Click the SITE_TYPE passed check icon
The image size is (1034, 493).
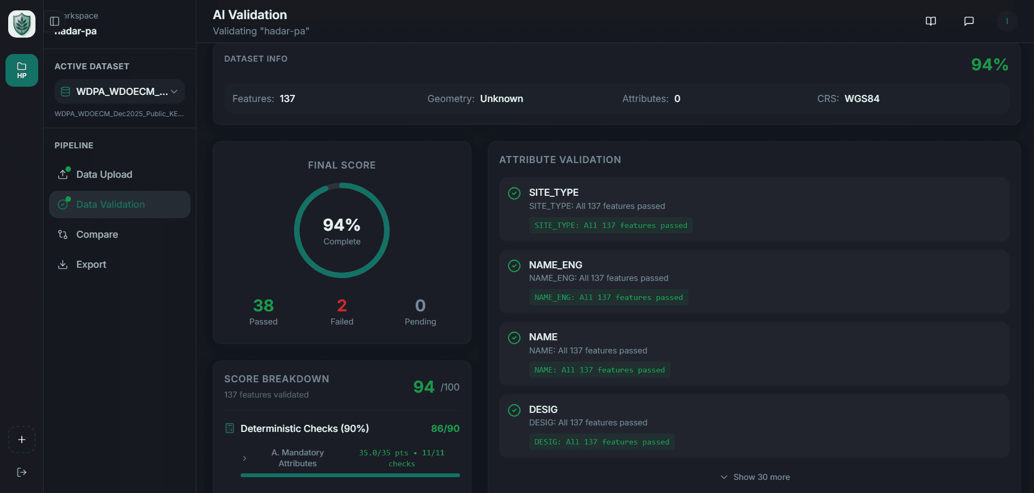point(514,193)
